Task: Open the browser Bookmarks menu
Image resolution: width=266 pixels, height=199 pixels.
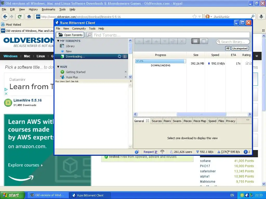Action: click(x=49, y=10)
